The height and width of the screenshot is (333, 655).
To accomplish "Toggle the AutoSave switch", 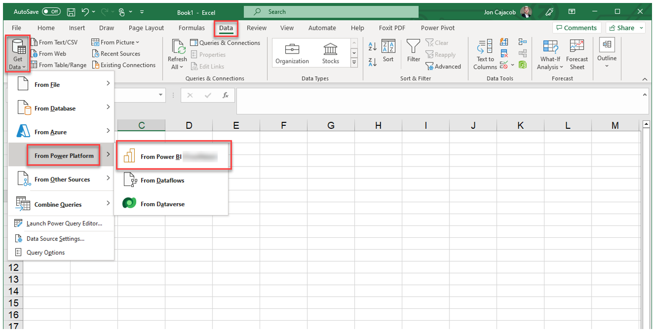I will (x=51, y=12).
